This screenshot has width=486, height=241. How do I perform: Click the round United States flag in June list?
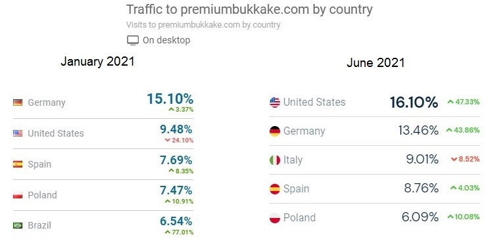coord(275,102)
